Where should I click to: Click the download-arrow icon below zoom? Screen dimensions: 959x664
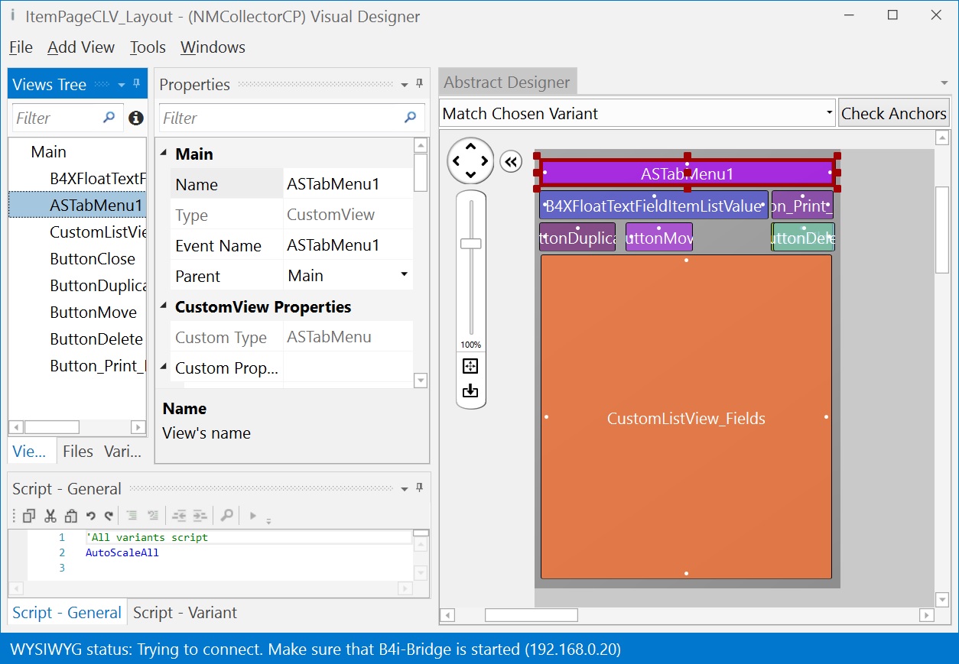(470, 390)
